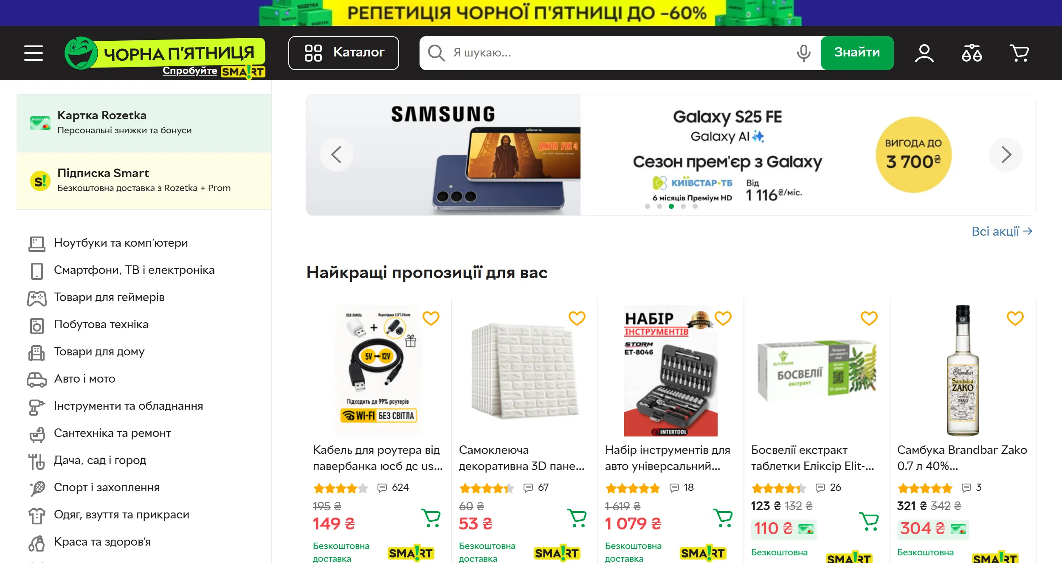Show the previous banner slide
Image resolution: width=1062 pixels, height=563 pixels.
(337, 155)
